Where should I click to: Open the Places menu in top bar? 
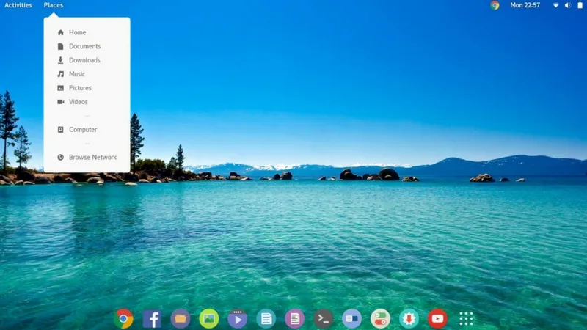point(54,5)
